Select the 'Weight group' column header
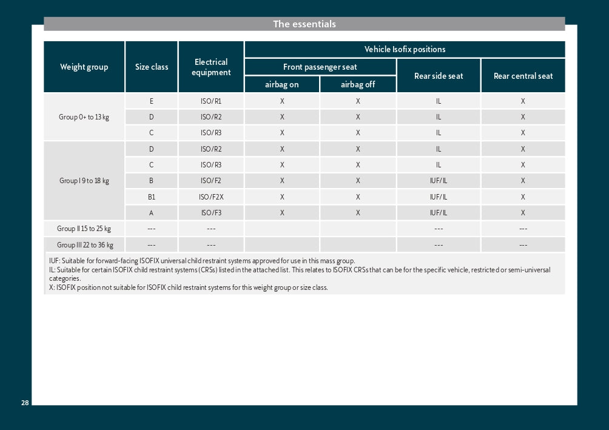 [84, 67]
